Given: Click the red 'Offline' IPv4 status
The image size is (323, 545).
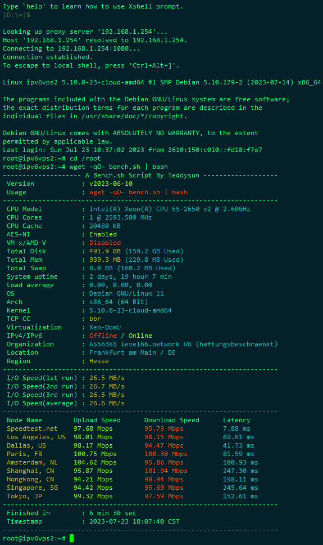Looking at the screenshot, I should click(x=103, y=336).
